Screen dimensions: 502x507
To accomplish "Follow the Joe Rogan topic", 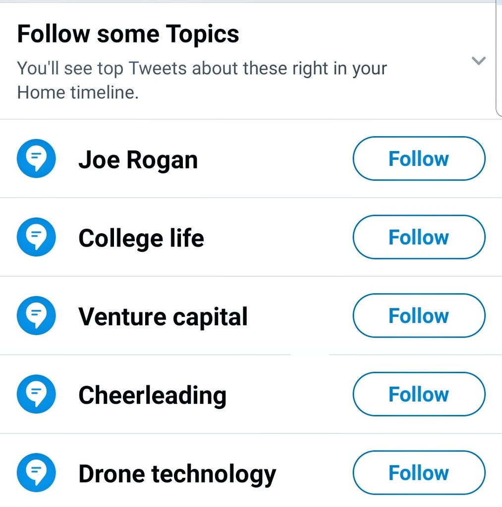I will [x=419, y=159].
